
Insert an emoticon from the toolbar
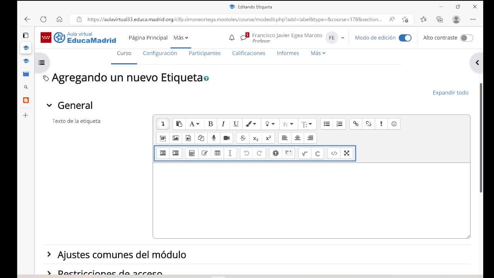click(394, 124)
